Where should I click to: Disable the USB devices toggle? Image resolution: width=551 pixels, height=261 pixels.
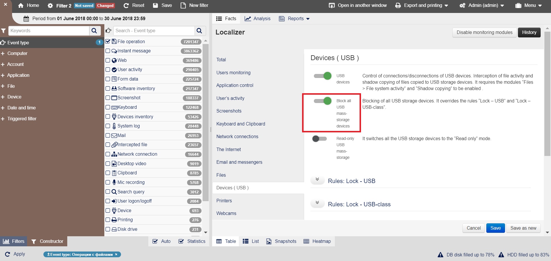click(322, 76)
